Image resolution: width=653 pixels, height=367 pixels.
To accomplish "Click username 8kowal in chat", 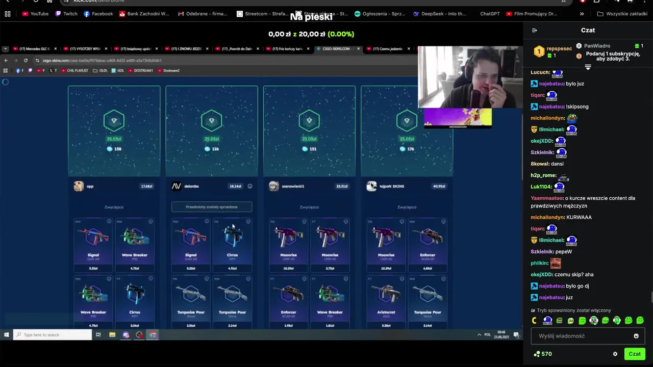I will tap(539, 164).
